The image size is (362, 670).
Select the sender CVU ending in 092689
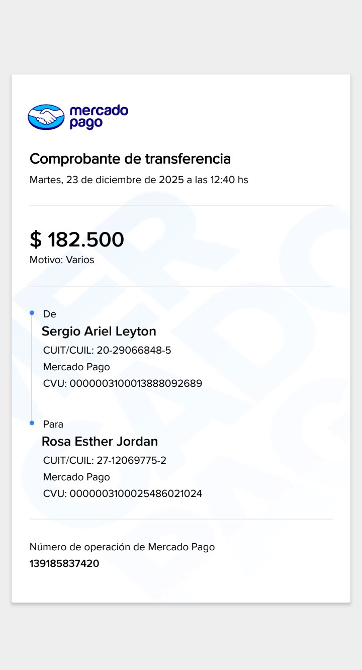(x=123, y=384)
